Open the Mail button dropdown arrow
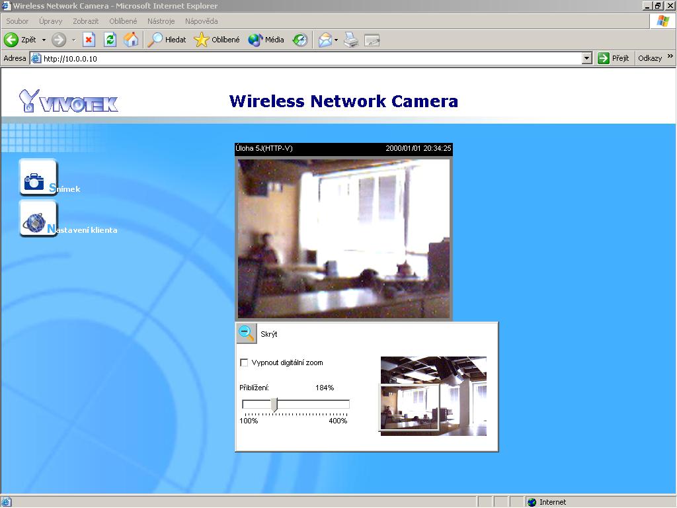 (x=336, y=40)
